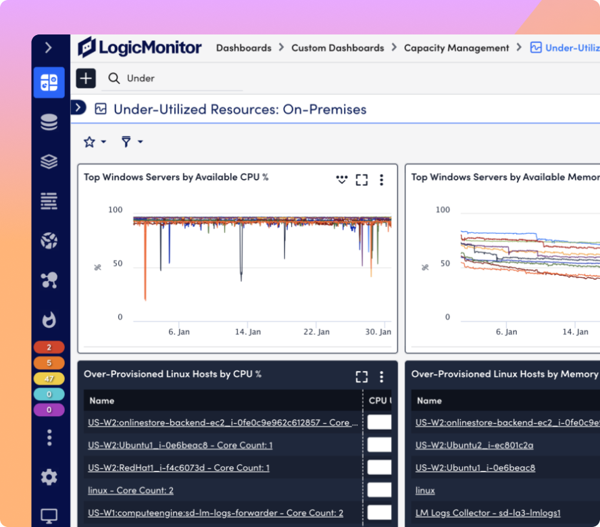The width and height of the screenshot is (600, 527).
Task: Expand the dashboard tree panel arrow
Action: (79, 107)
